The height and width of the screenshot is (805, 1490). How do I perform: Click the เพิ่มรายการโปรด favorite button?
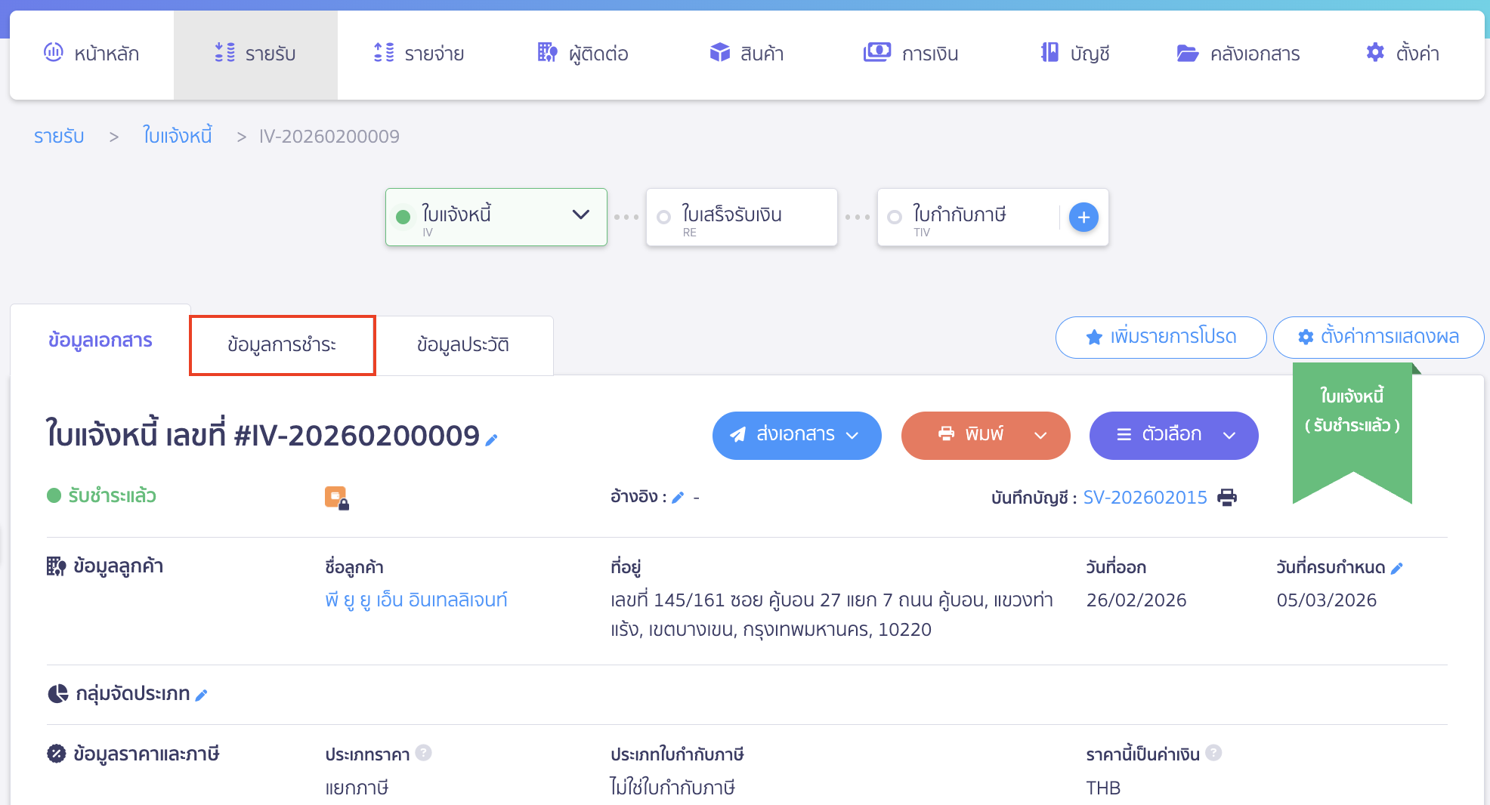click(x=1161, y=337)
